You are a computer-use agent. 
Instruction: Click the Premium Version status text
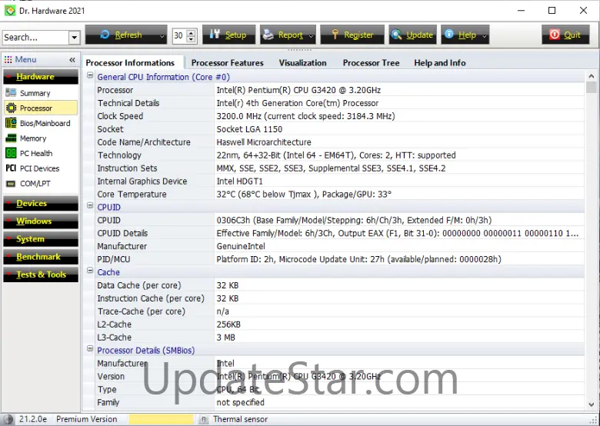coord(86,419)
